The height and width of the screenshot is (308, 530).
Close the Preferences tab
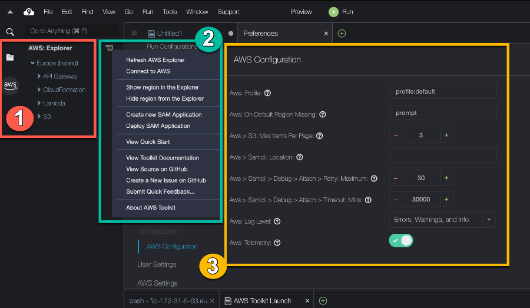[x=326, y=34]
